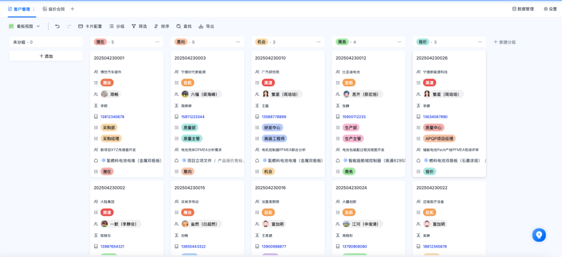The width and height of the screenshot is (562, 257).
Task: Click 新建分组 to create a group
Action: [505, 42]
